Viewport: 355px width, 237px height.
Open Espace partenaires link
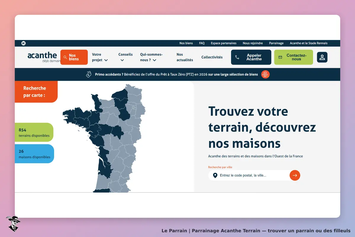(224, 43)
